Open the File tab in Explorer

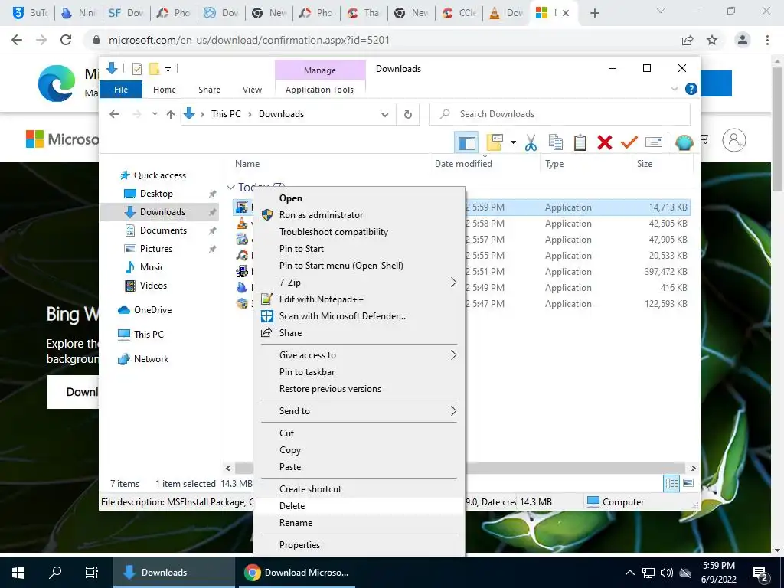(121, 90)
